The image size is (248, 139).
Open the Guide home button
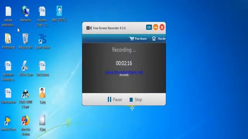tap(158, 39)
